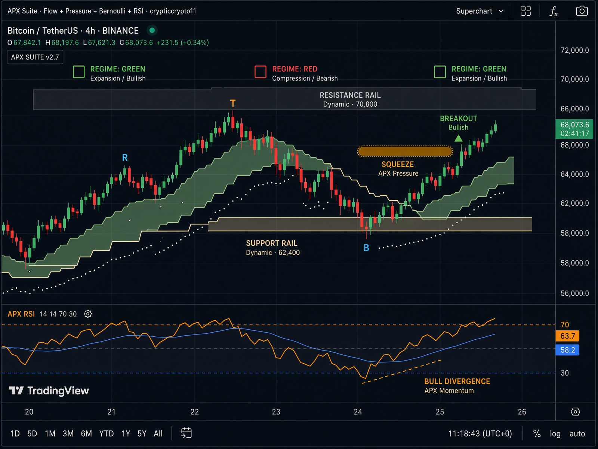Image resolution: width=598 pixels, height=449 pixels.
Task: Click the APX SUITE v2.7 indicator button
Action: tap(35, 57)
